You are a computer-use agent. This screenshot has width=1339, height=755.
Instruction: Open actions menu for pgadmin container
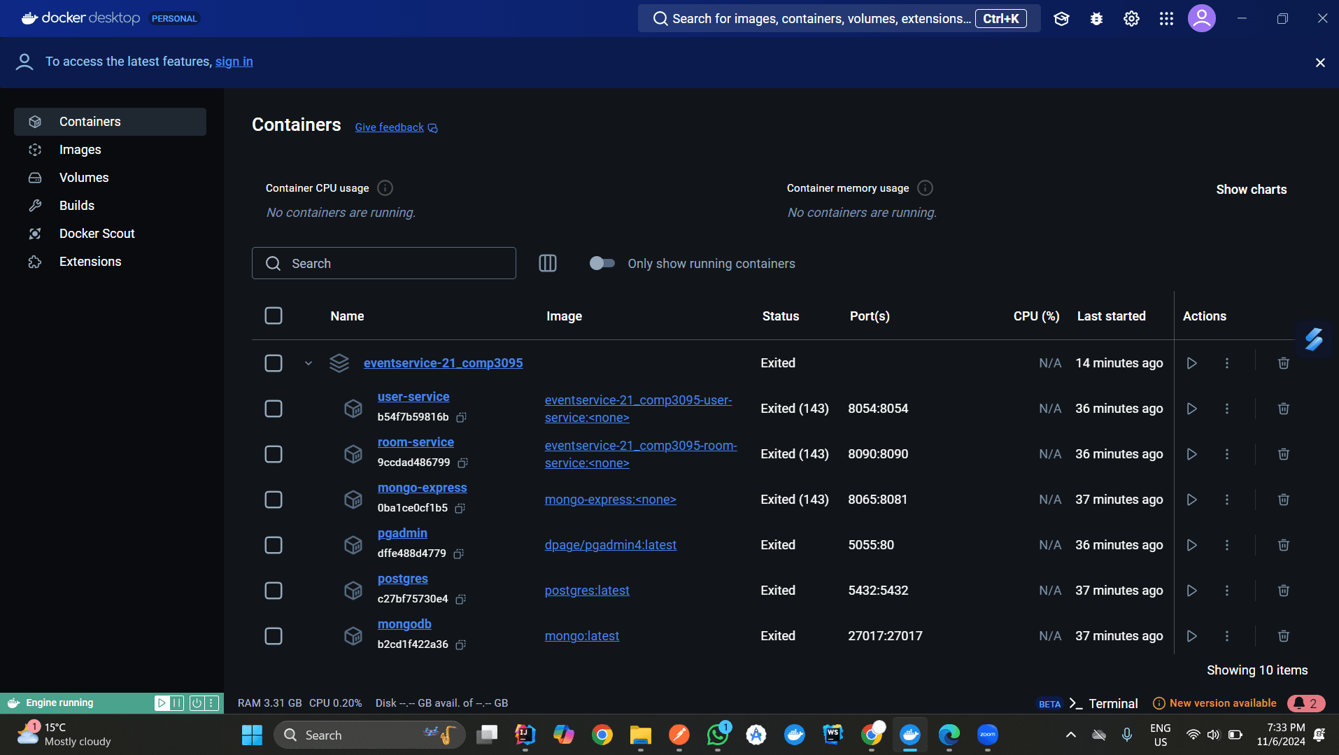tap(1228, 544)
